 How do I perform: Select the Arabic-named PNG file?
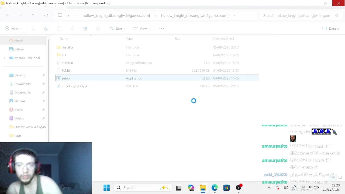(157, 86)
